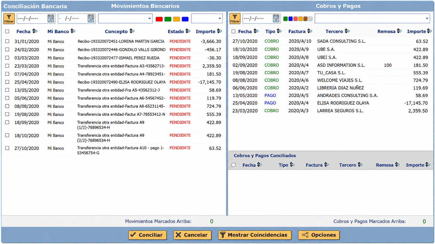Check the 03/03/2020 ISMAEL PEREZ RUEDA row
The height and width of the screenshot is (244, 435).
[7, 58]
